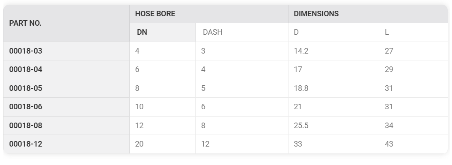The image size is (452, 165).
Task: Click the 18.8 D value cell
Action: (333, 88)
